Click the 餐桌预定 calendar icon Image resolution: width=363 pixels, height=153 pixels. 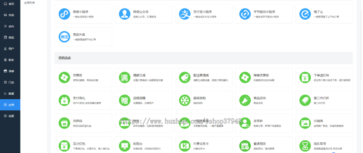(245, 146)
